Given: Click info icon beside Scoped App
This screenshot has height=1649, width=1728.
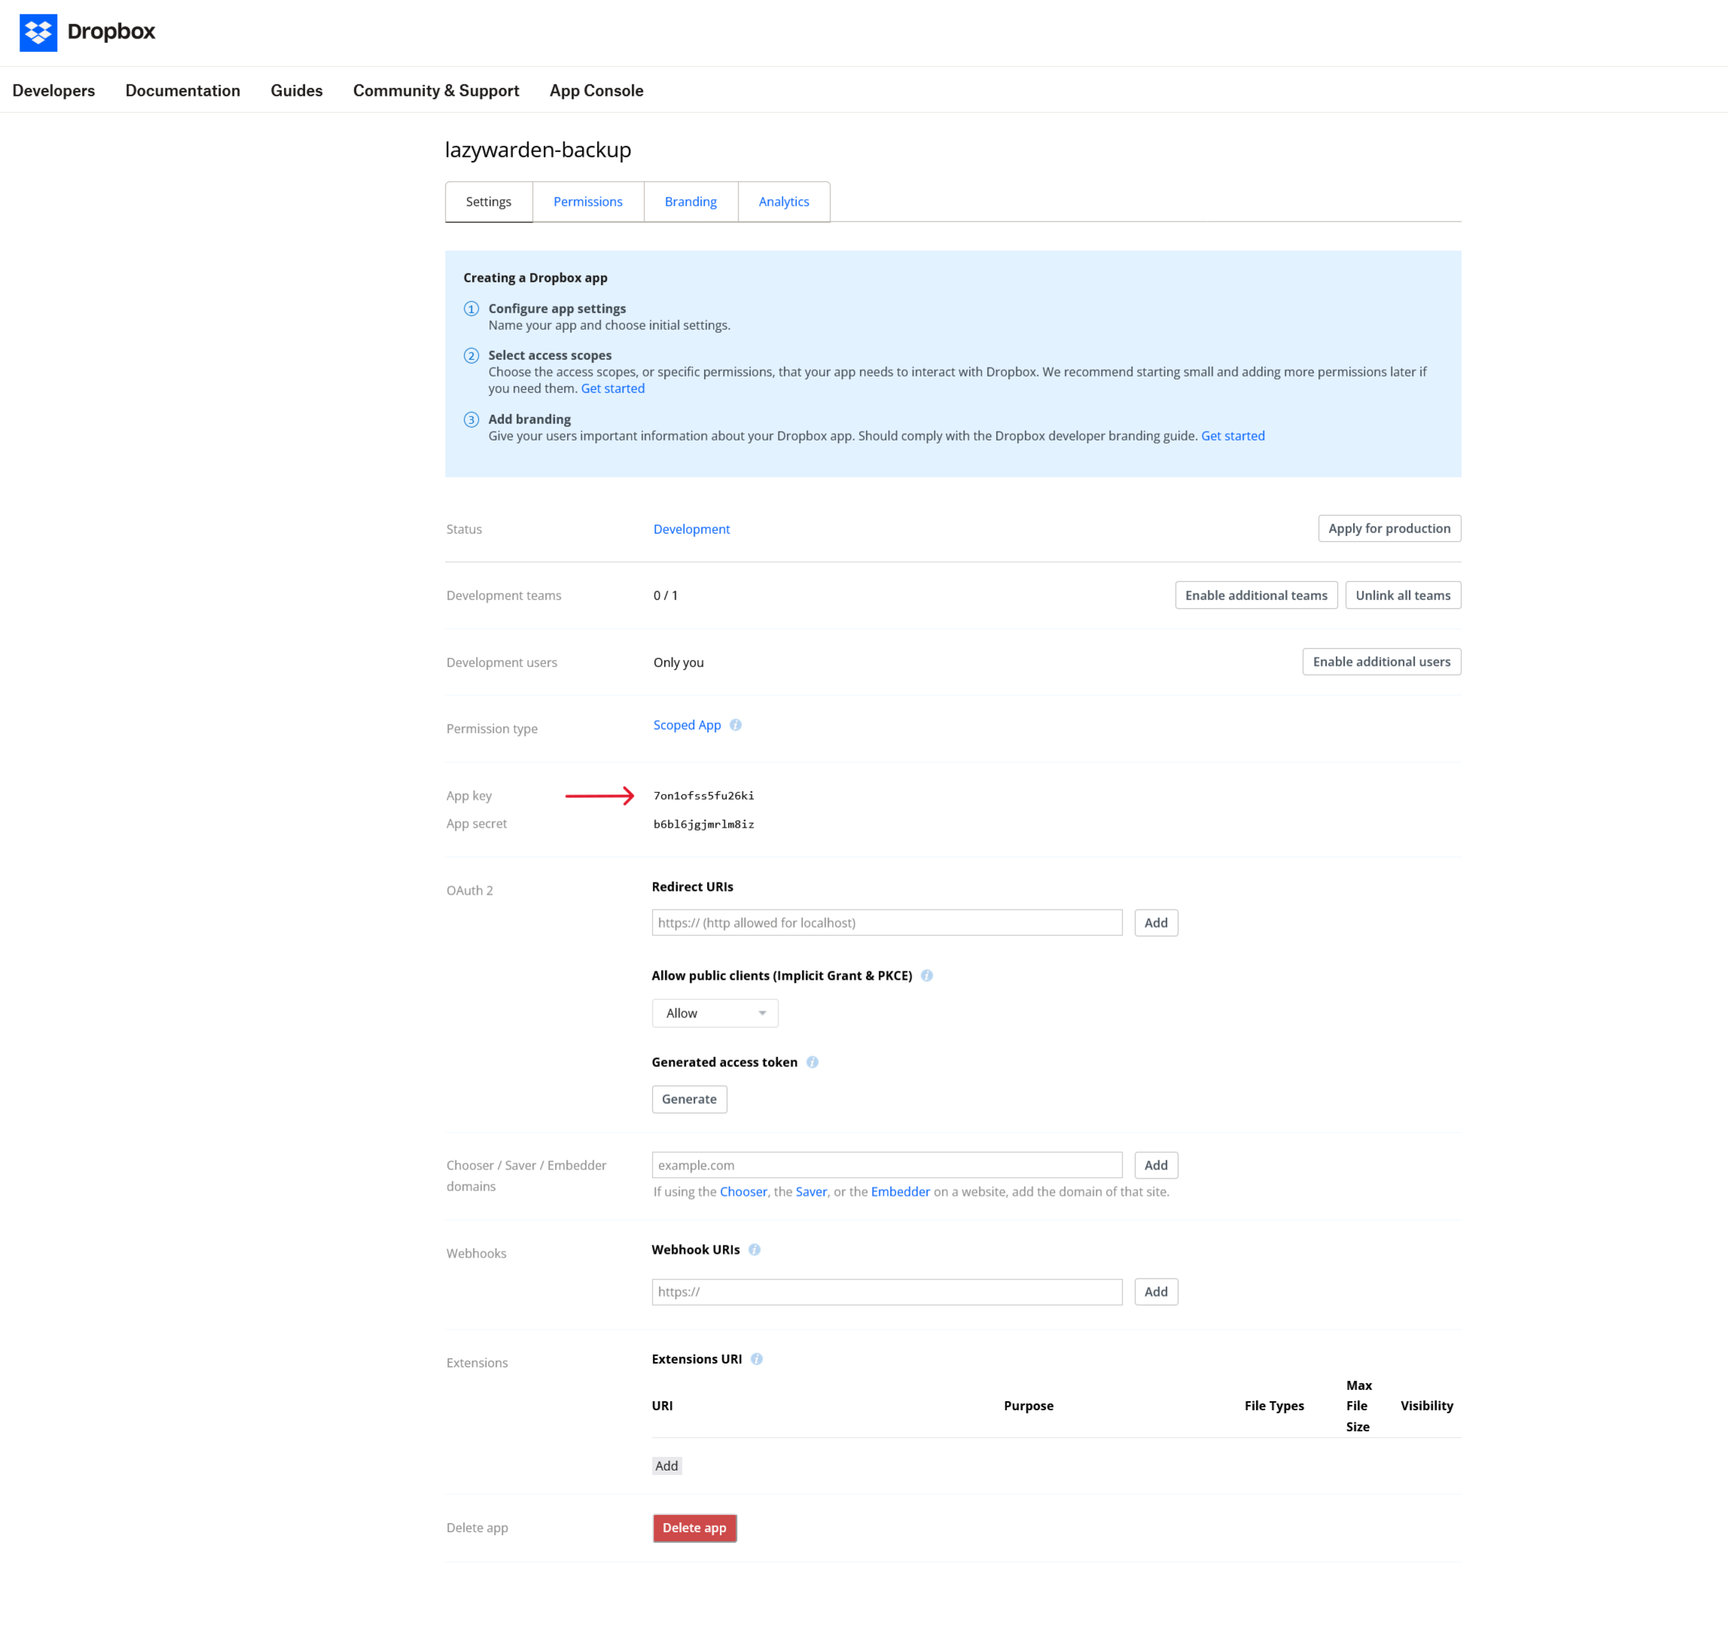Looking at the screenshot, I should [736, 725].
